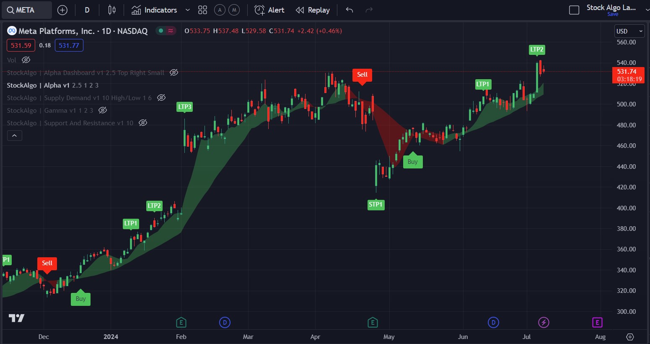Click the red Sell signal near December
Screen dimensions: 650x344
[47, 263]
